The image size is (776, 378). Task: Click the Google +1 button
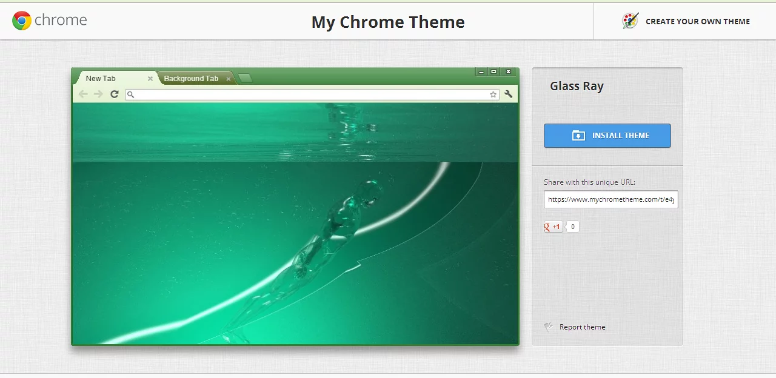tap(554, 227)
